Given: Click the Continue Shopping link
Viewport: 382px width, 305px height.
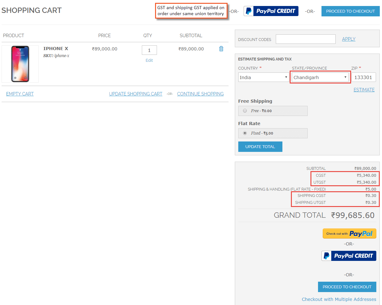Looking at the screenshot, I should pos(200,94).
